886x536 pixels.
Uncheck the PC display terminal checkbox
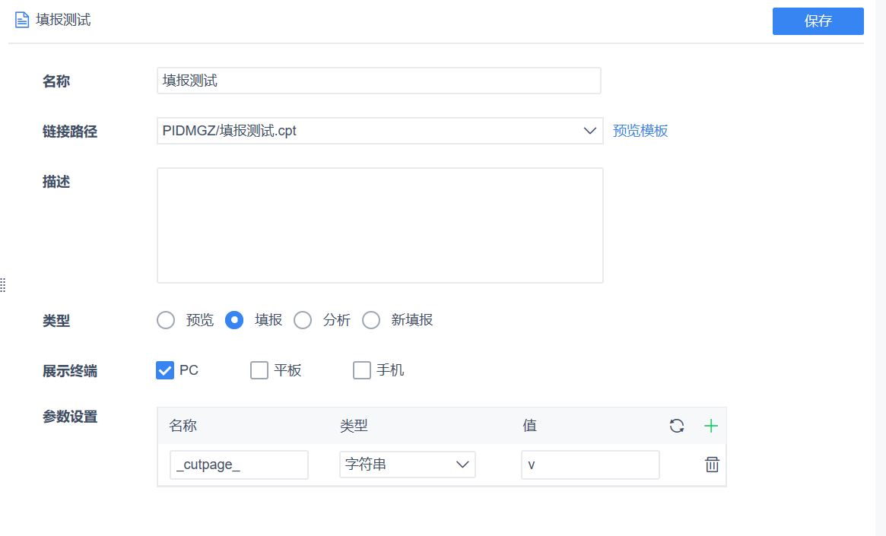pyautogui.click(x=165, y=370)
